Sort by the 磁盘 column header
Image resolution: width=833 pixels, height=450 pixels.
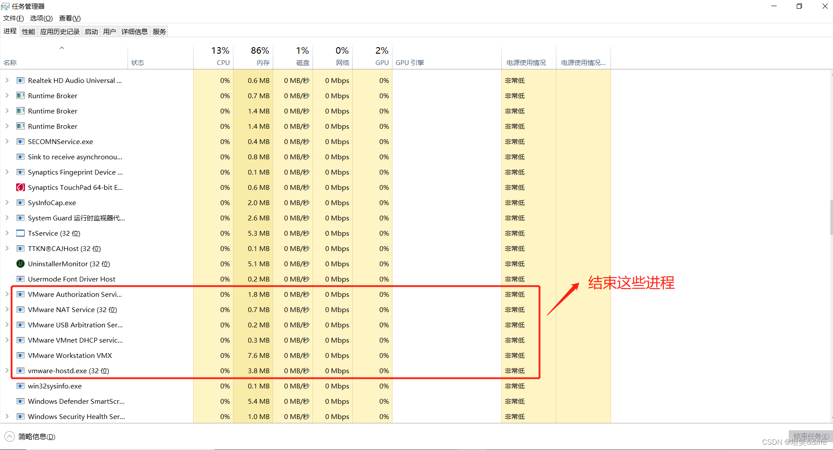point(293,57)
